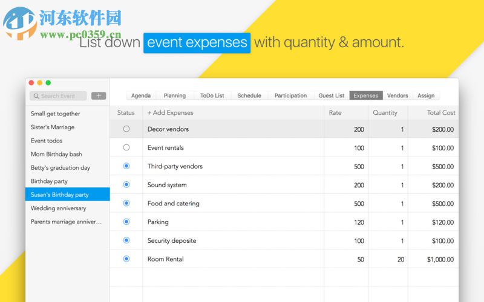
Task: Select Mom Birthday bash event
Action: 68,154
